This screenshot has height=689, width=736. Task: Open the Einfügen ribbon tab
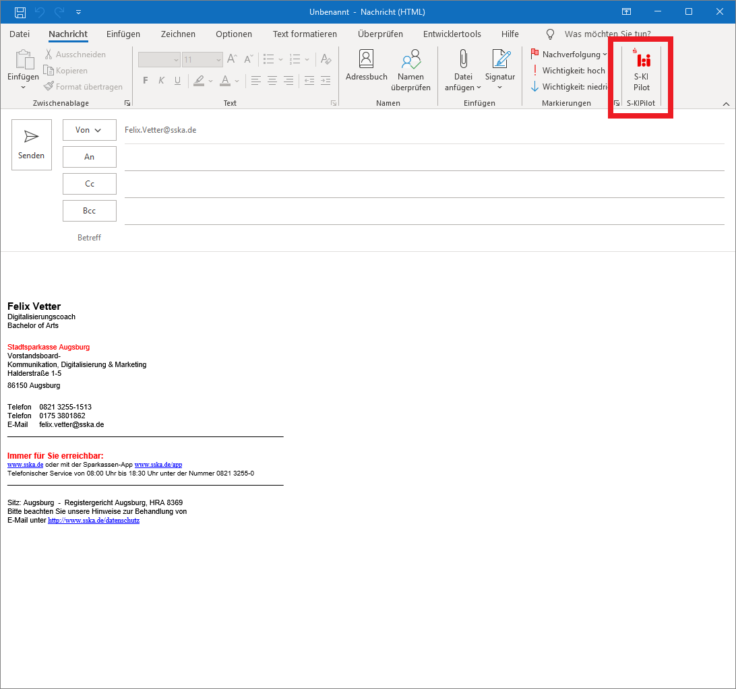[123, 34]
